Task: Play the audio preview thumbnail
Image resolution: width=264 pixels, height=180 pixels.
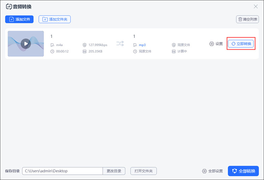Action: (x=26, y=44)
